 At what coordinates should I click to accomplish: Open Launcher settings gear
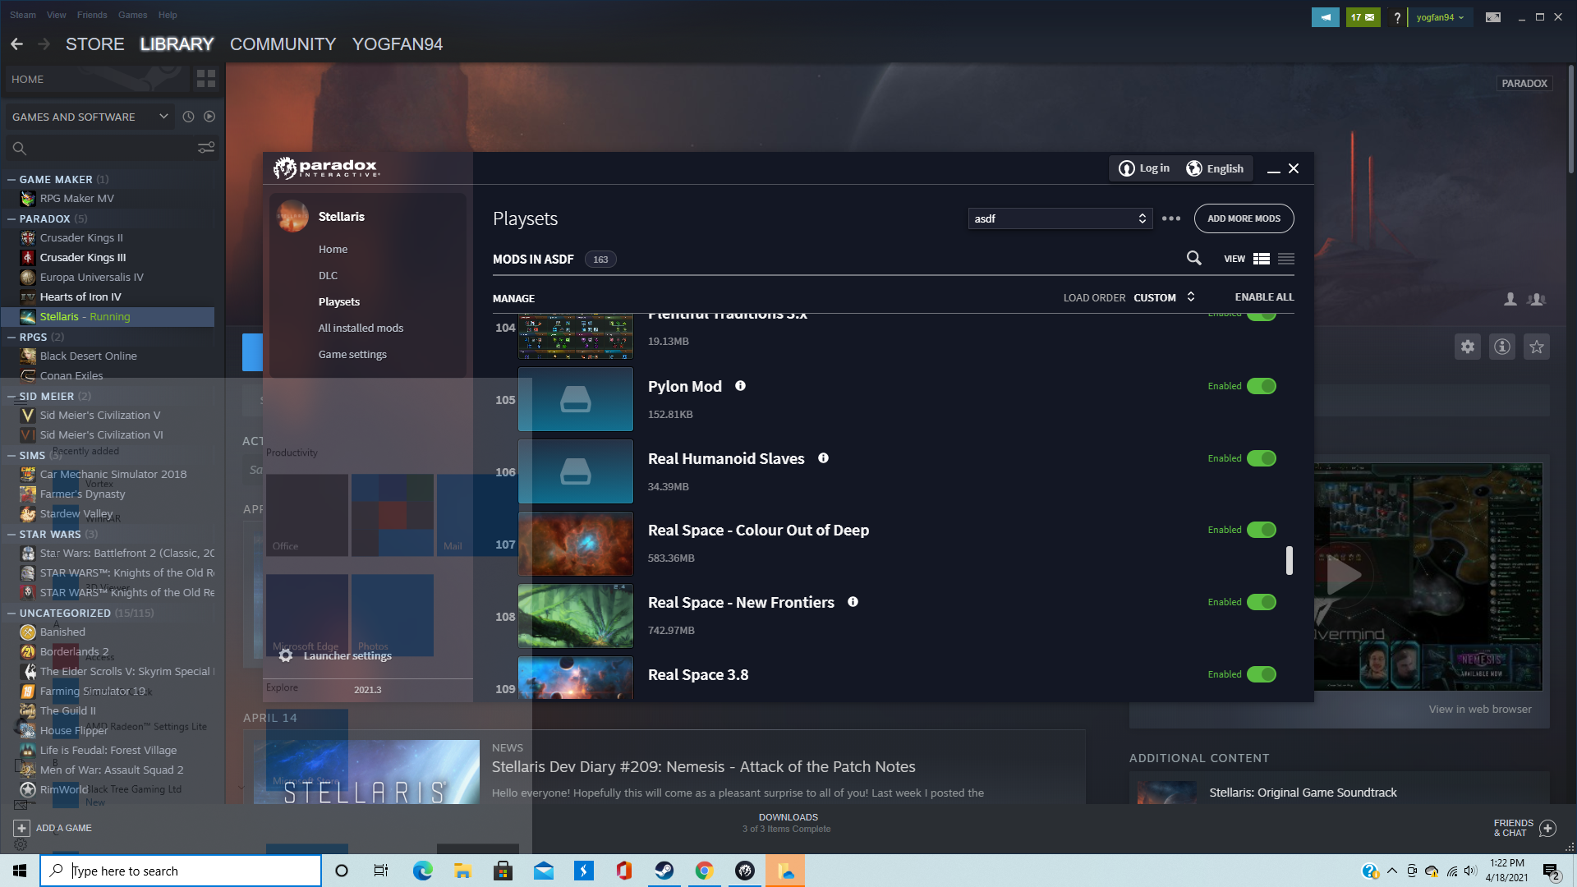coord(286,655)
